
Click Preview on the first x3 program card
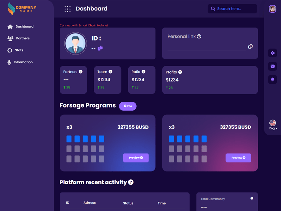136,158
